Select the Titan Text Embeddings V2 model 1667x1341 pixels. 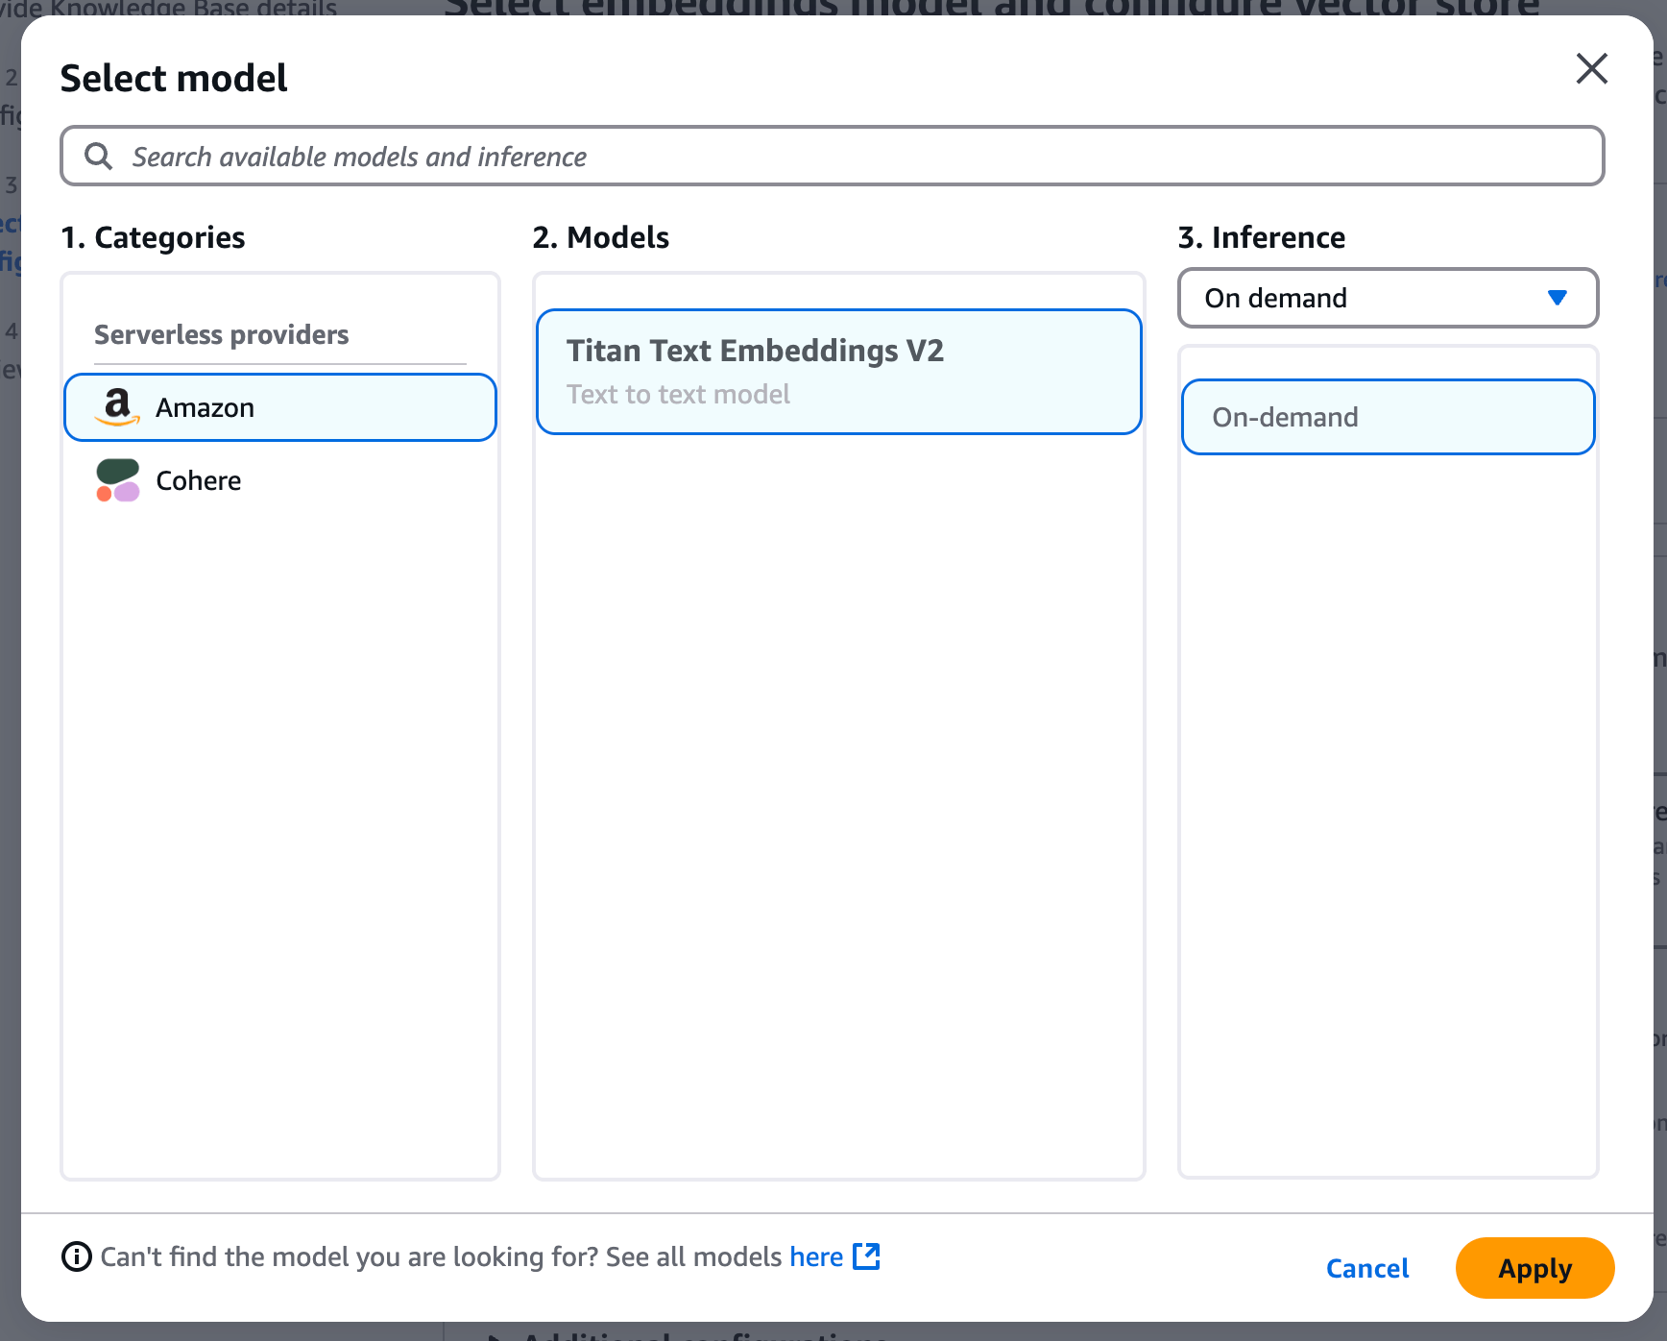[838, 372]
